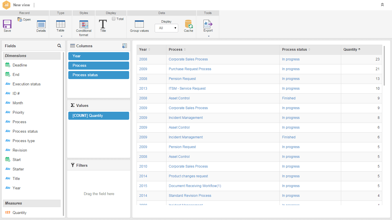Expand the Export dropdown arrow
This screenshot has height=220, width=392.
pos(209,36)
